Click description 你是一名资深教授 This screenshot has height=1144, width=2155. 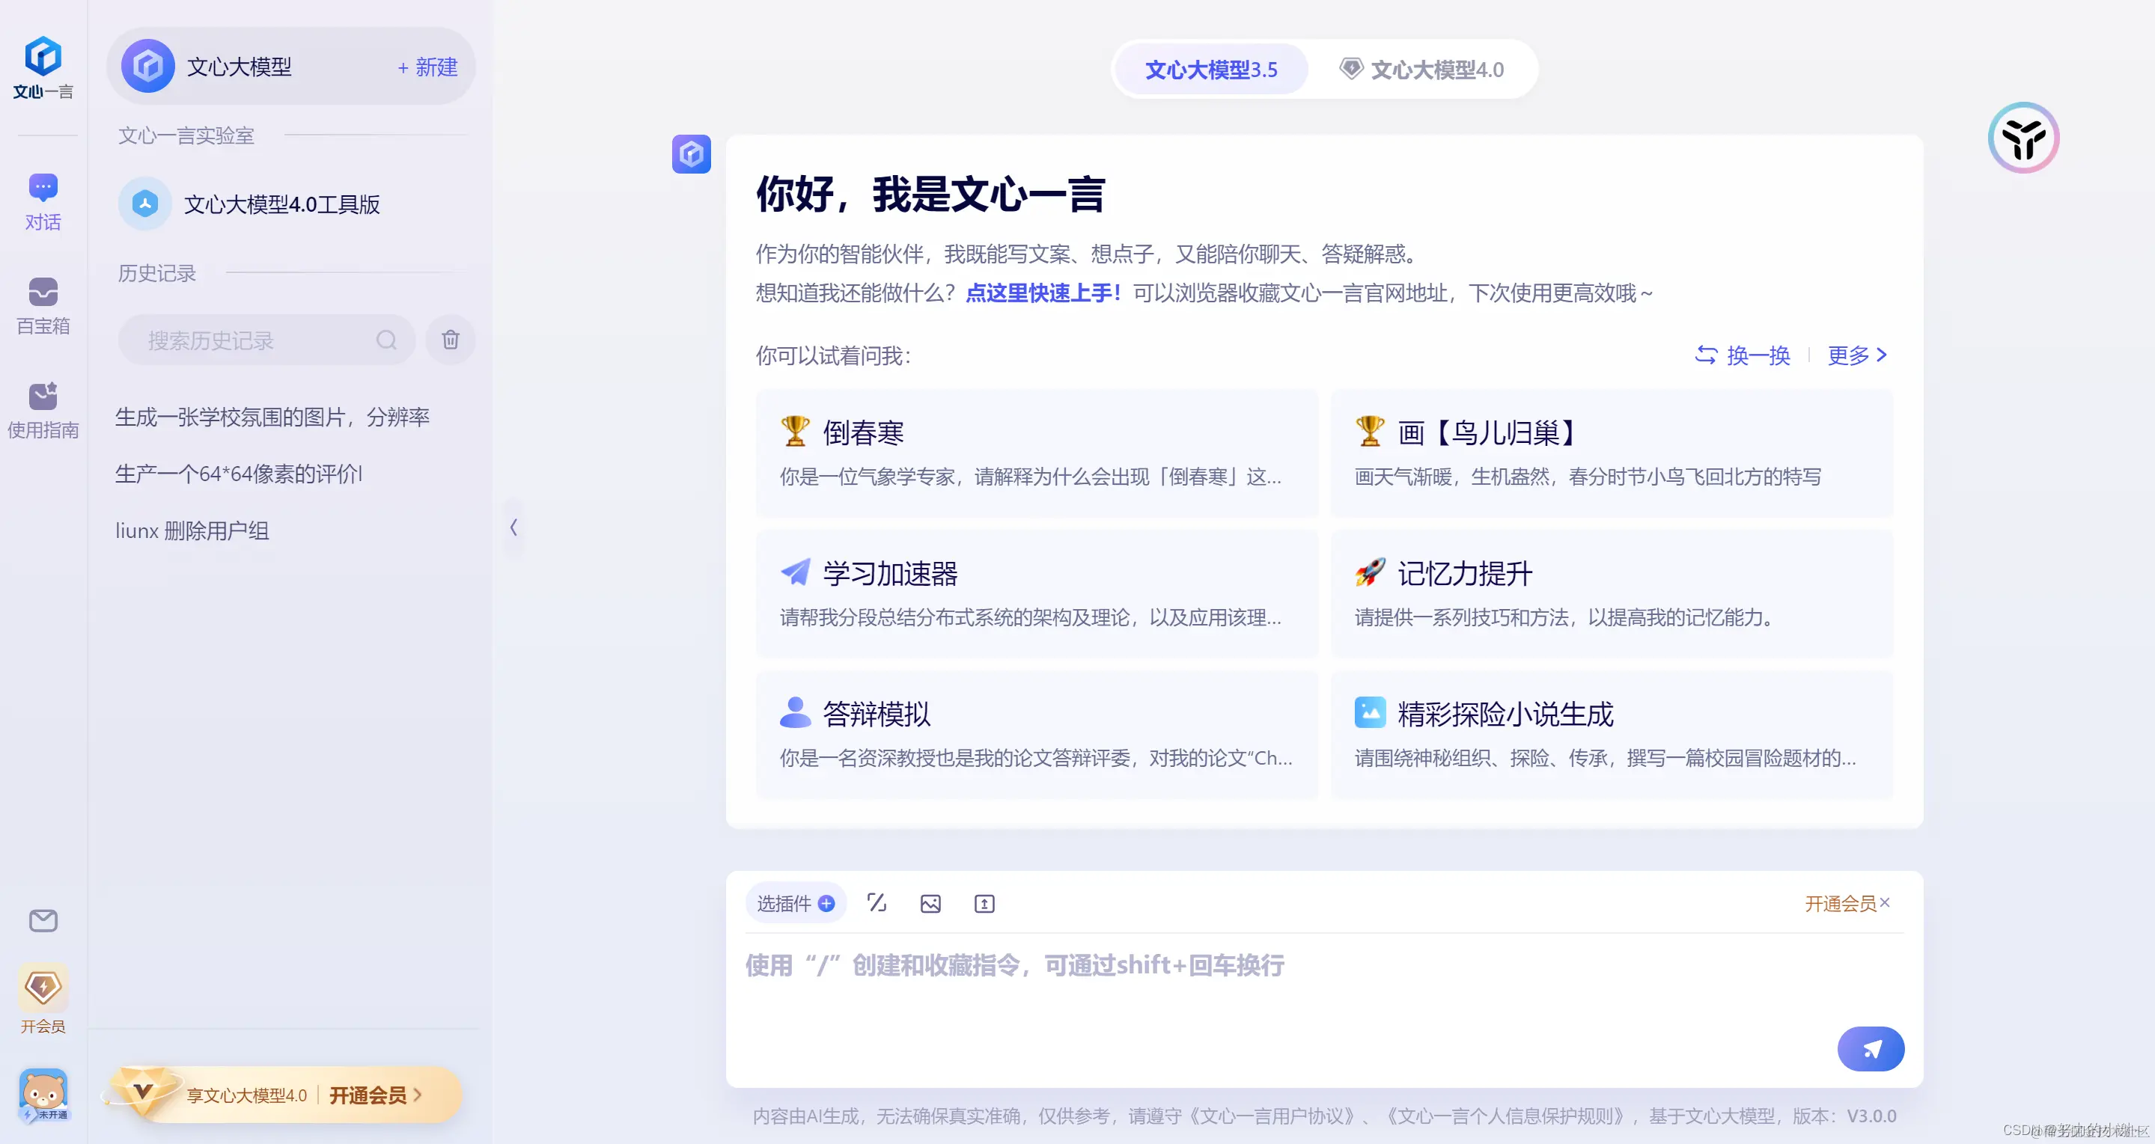(1036, 758)
